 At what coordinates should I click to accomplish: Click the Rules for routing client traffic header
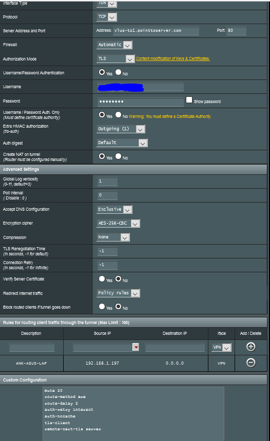tap(133, 323)
